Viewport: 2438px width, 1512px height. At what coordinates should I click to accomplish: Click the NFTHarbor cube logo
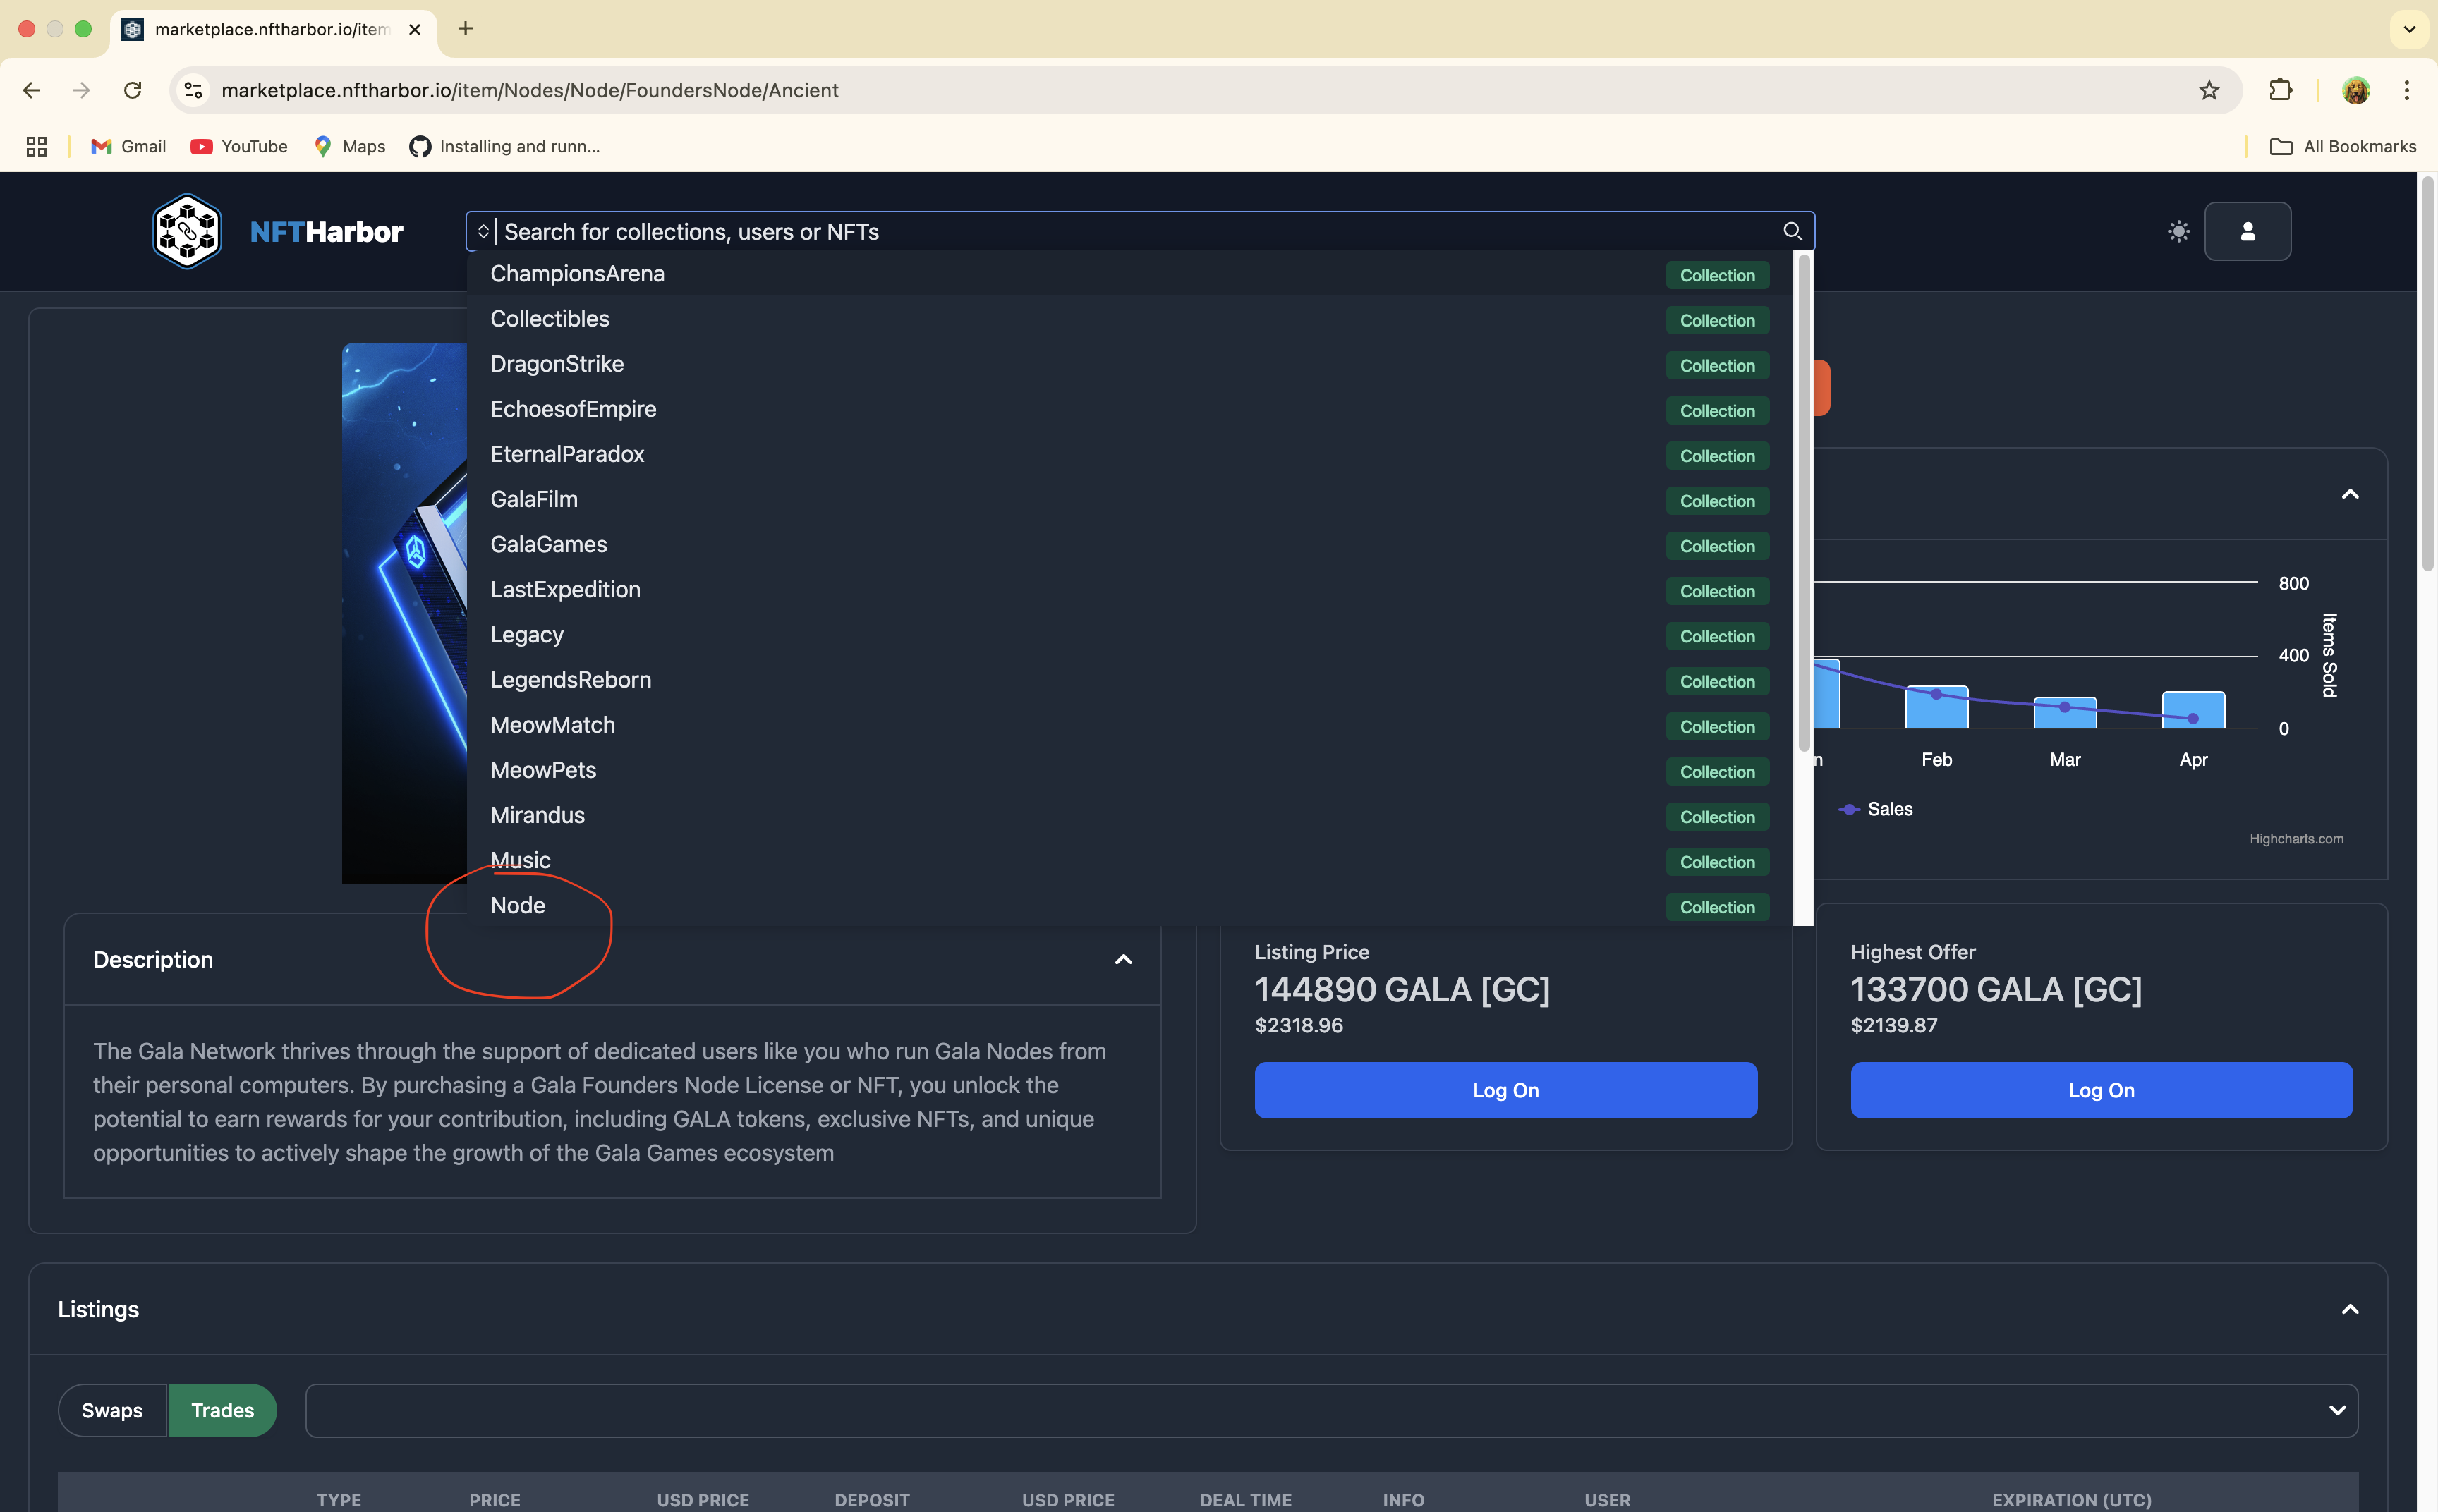[186, 231]
